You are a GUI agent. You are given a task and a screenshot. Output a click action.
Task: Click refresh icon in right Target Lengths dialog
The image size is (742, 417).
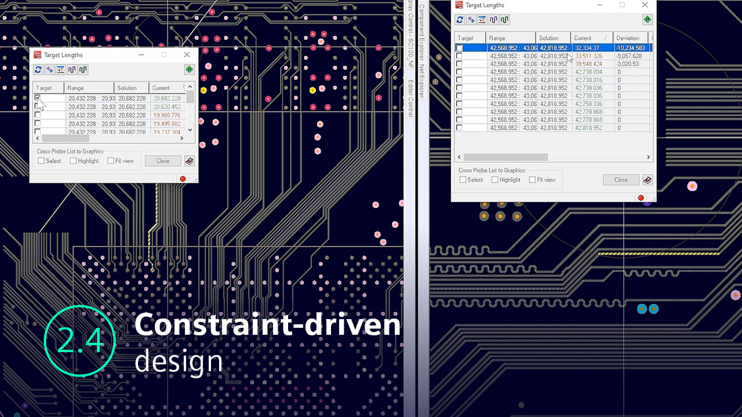point(460,20)
